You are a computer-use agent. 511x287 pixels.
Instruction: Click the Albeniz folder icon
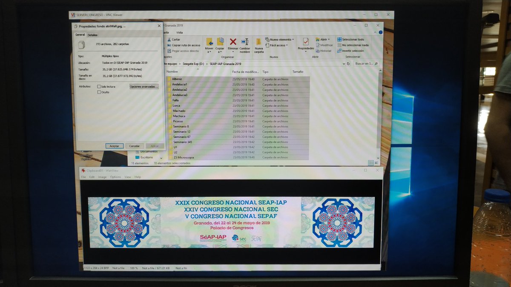coord(169,79)
